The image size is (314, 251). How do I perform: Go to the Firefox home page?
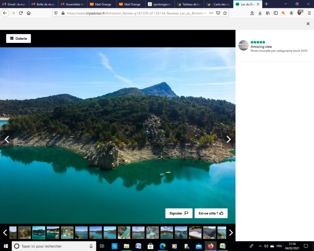[x=29, y=13]
